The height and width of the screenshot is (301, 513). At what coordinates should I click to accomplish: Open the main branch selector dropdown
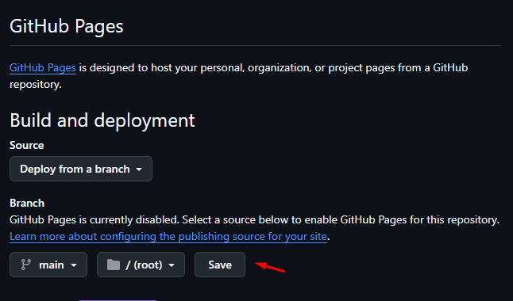[x=48, y=265]
